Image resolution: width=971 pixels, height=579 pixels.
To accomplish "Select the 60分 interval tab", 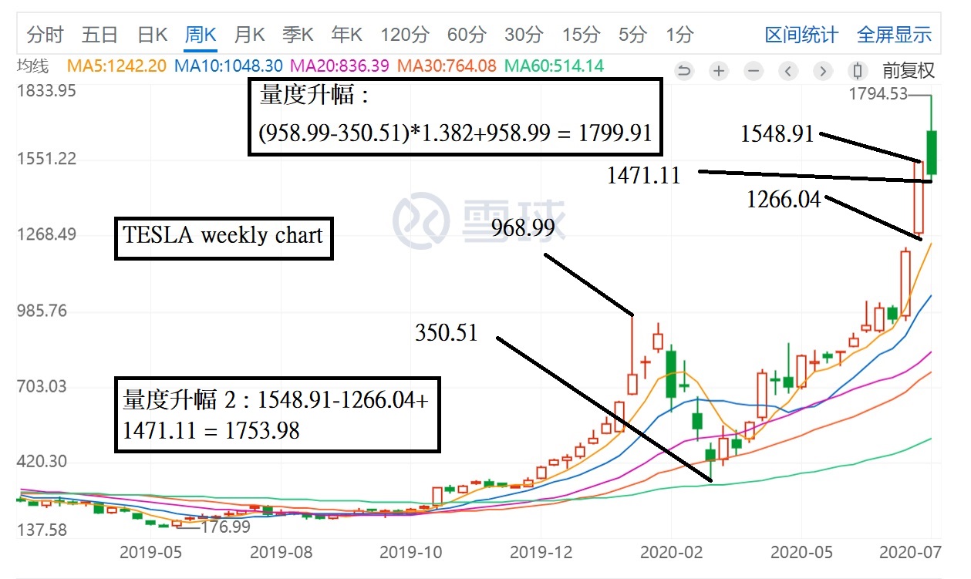I will pos(467,35).
